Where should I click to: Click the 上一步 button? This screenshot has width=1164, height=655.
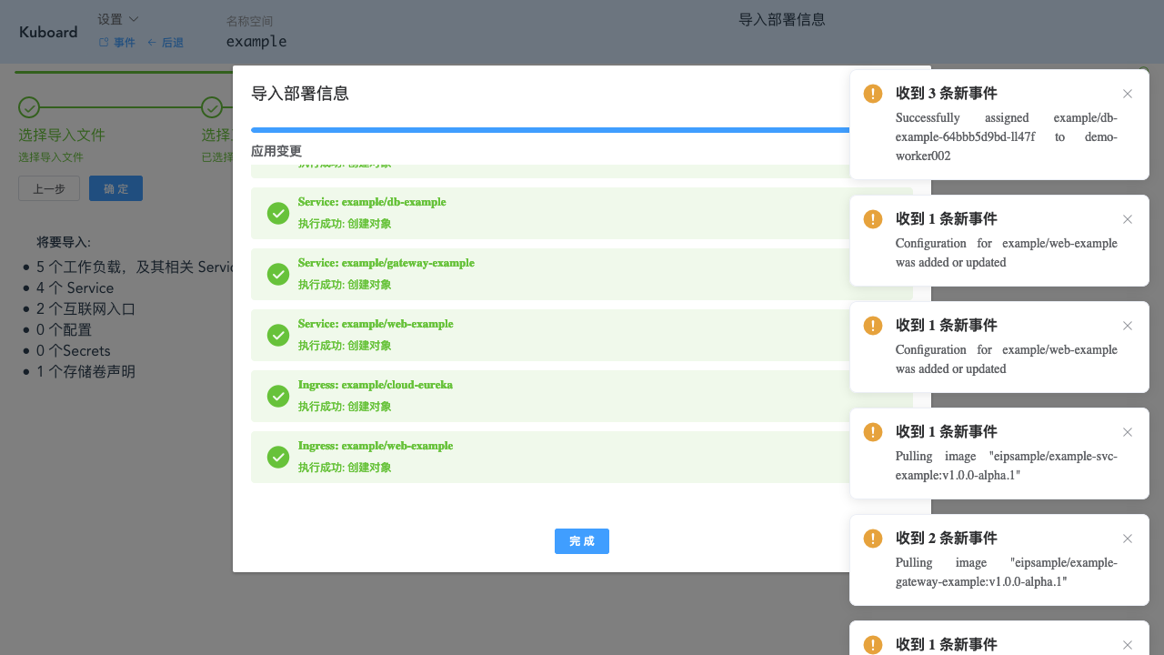48,188
